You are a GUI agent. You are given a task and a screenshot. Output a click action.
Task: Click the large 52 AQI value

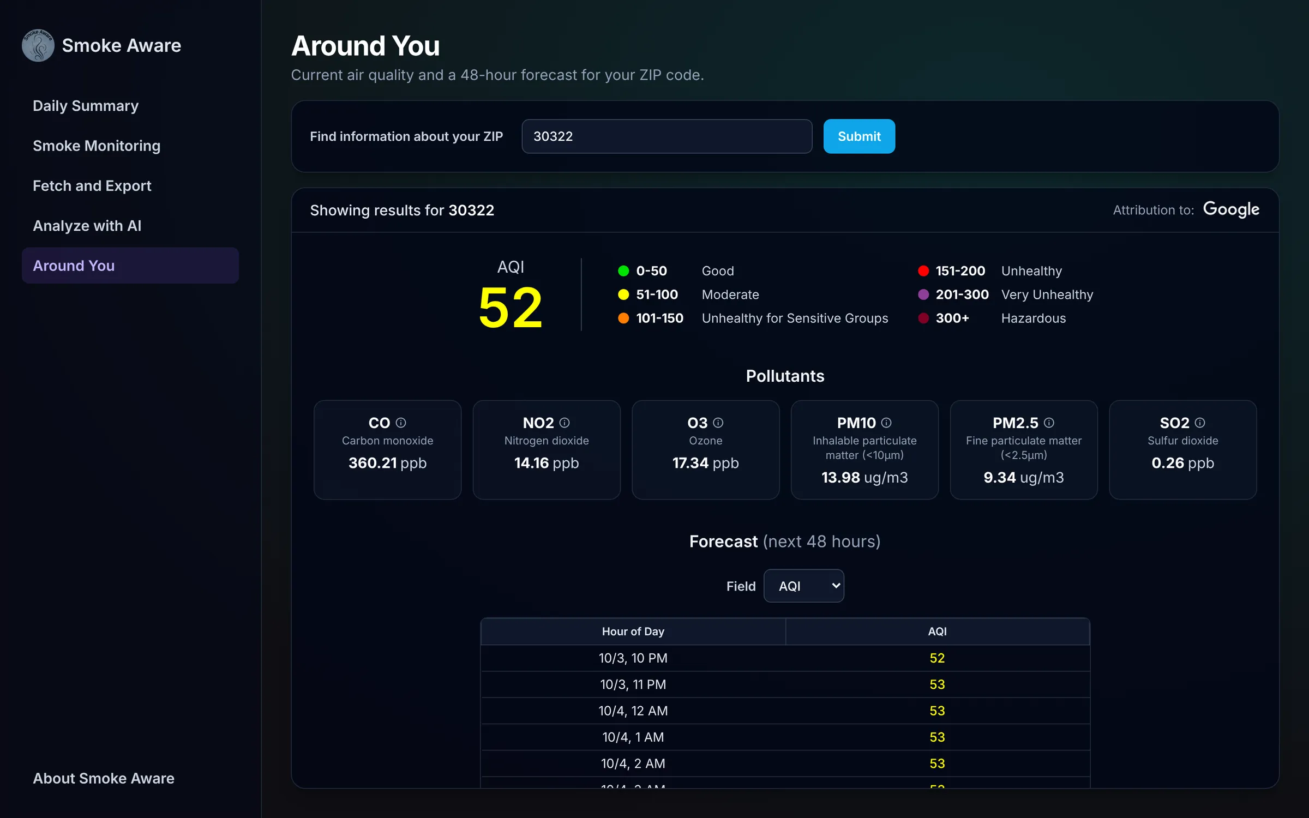(511, 308)
